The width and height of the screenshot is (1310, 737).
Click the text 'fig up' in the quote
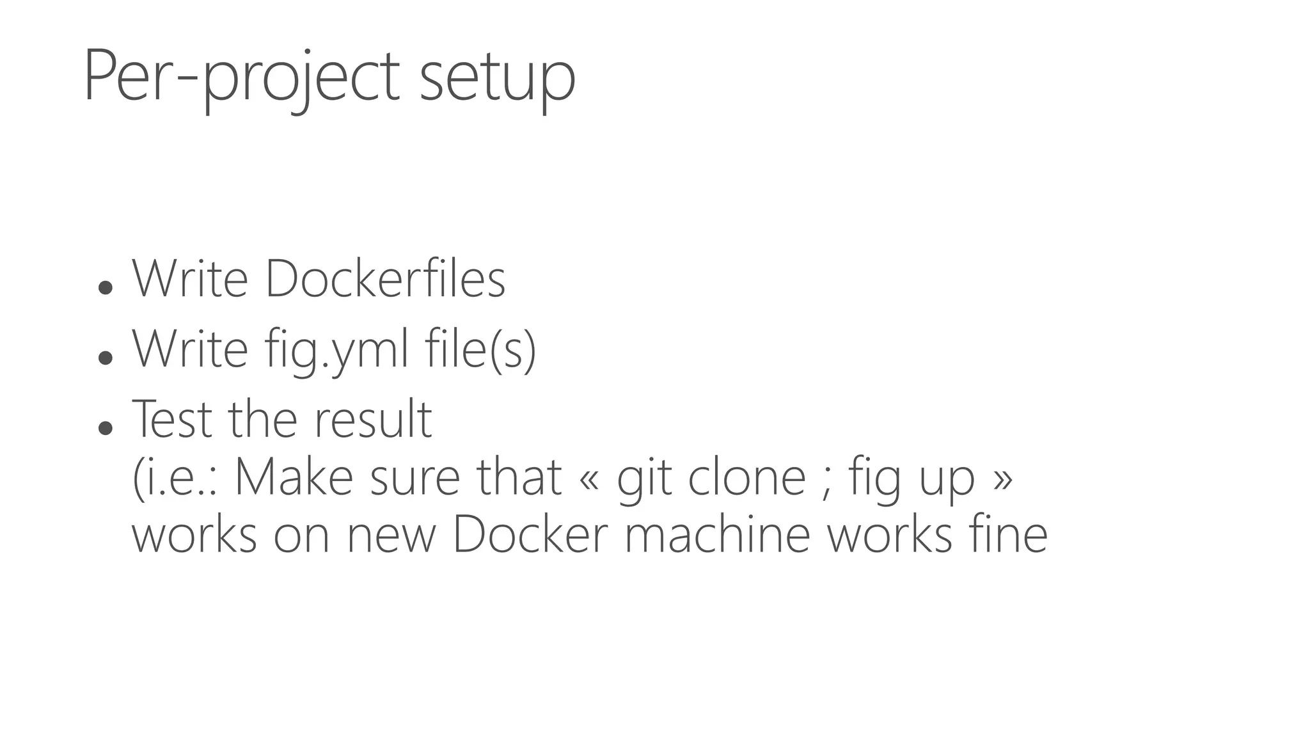click(911, 477)
